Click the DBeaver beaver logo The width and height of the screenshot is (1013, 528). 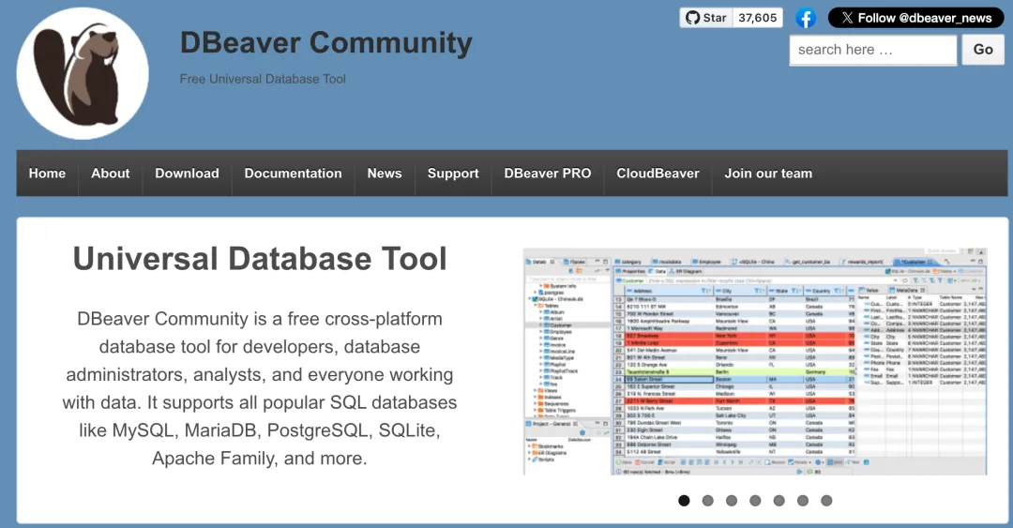83,73
